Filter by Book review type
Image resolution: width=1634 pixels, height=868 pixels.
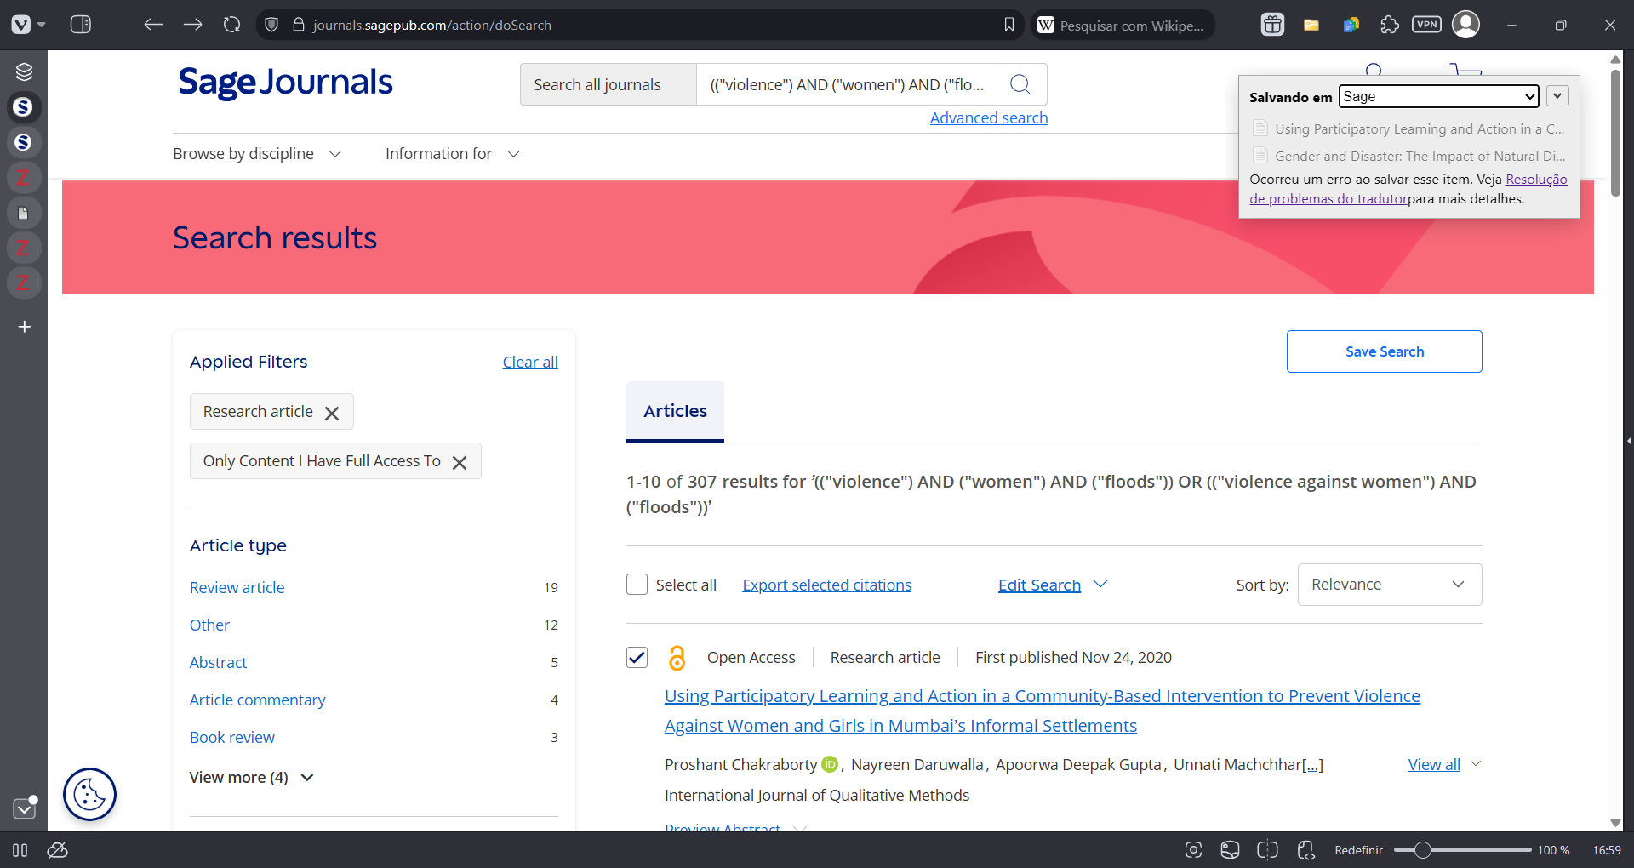[231, 737]
